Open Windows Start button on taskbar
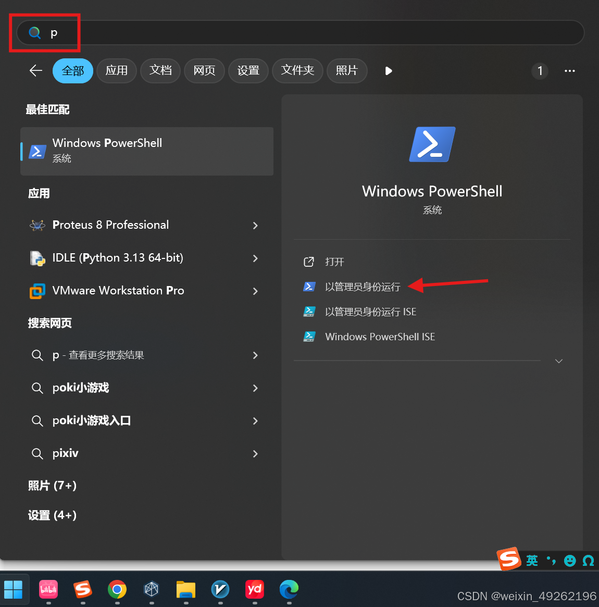The width and height of the screenshot is (599, 607). pyautogui.click(x=14, y=590)
